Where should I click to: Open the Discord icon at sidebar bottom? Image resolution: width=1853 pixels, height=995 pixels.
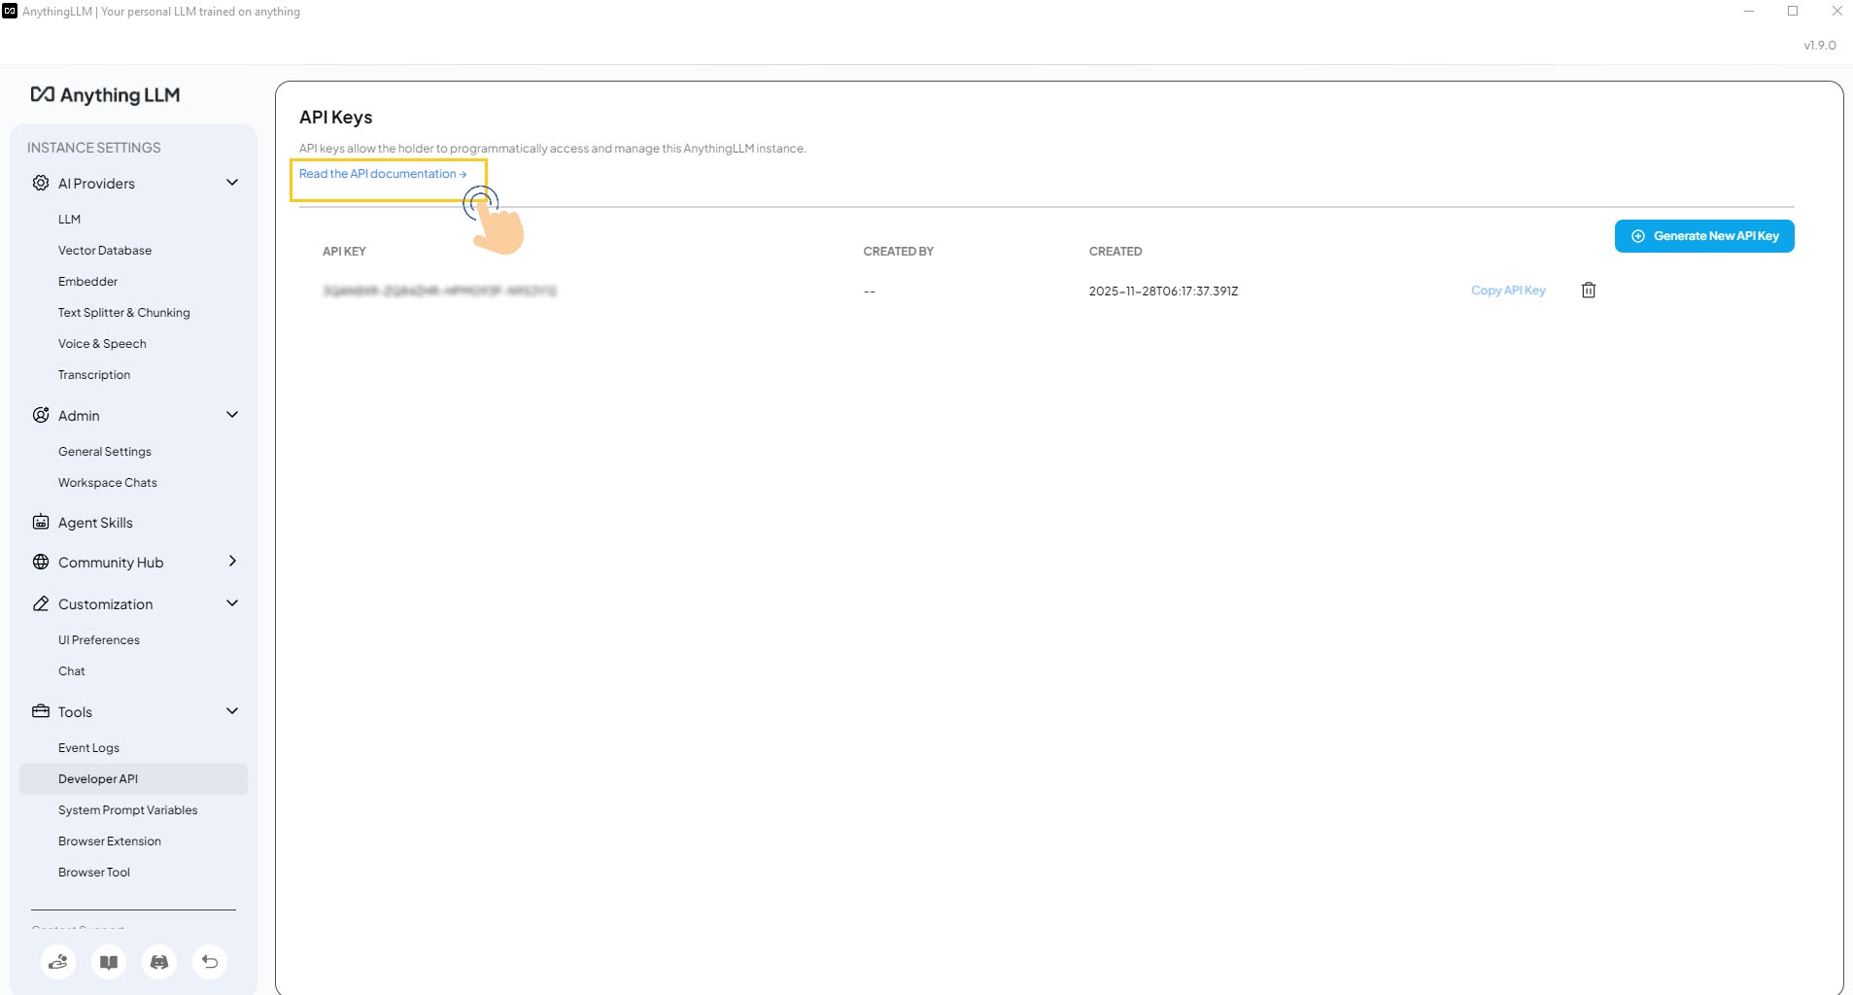(x=158, y=962)
